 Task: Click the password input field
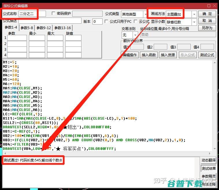(87, 14)
